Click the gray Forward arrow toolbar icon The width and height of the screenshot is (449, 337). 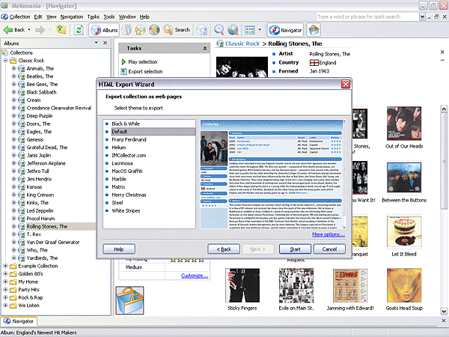[x=40, y=30]
